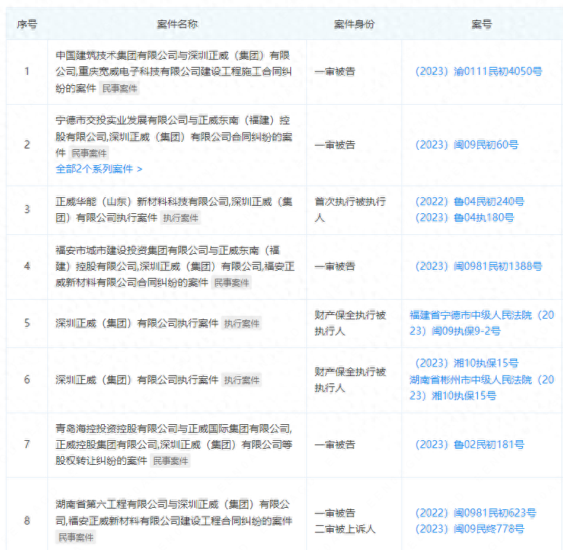The width and height of the screenshot is (563, 550).
Task: Click 财产保全执行被执行人 identity in row 6
Action: [350, 380]
